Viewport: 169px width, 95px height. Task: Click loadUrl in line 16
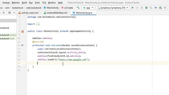click(x=52, y=60)
